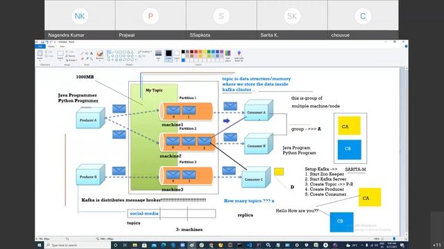The image size is (444, 249).
Task: Open the shape Outline dropdown
Action: click(x=145, y=52)
